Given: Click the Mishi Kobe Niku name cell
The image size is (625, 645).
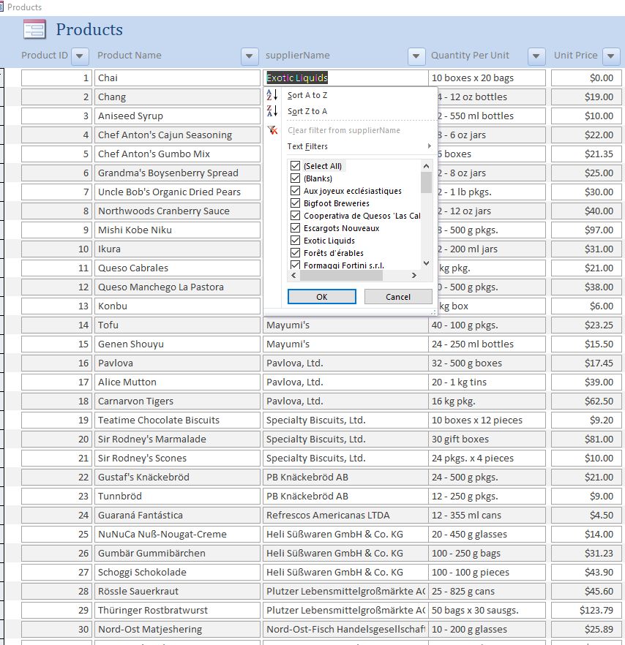Looking at the screenshot, I should click(177, 230).
